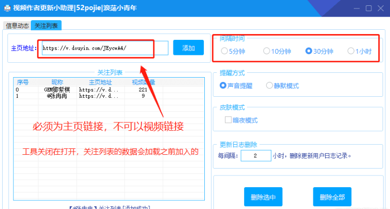The image size is (390, 209).
Task: Minimize the window
Action: [356, 8]
